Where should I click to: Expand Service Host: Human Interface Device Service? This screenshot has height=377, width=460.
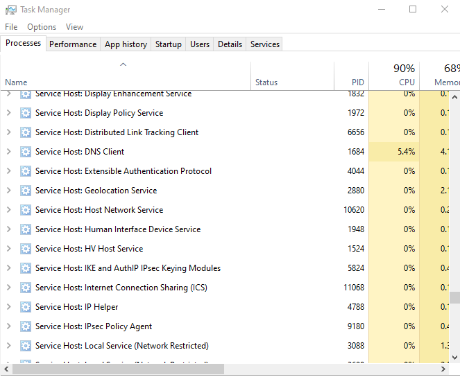(9, 229)
